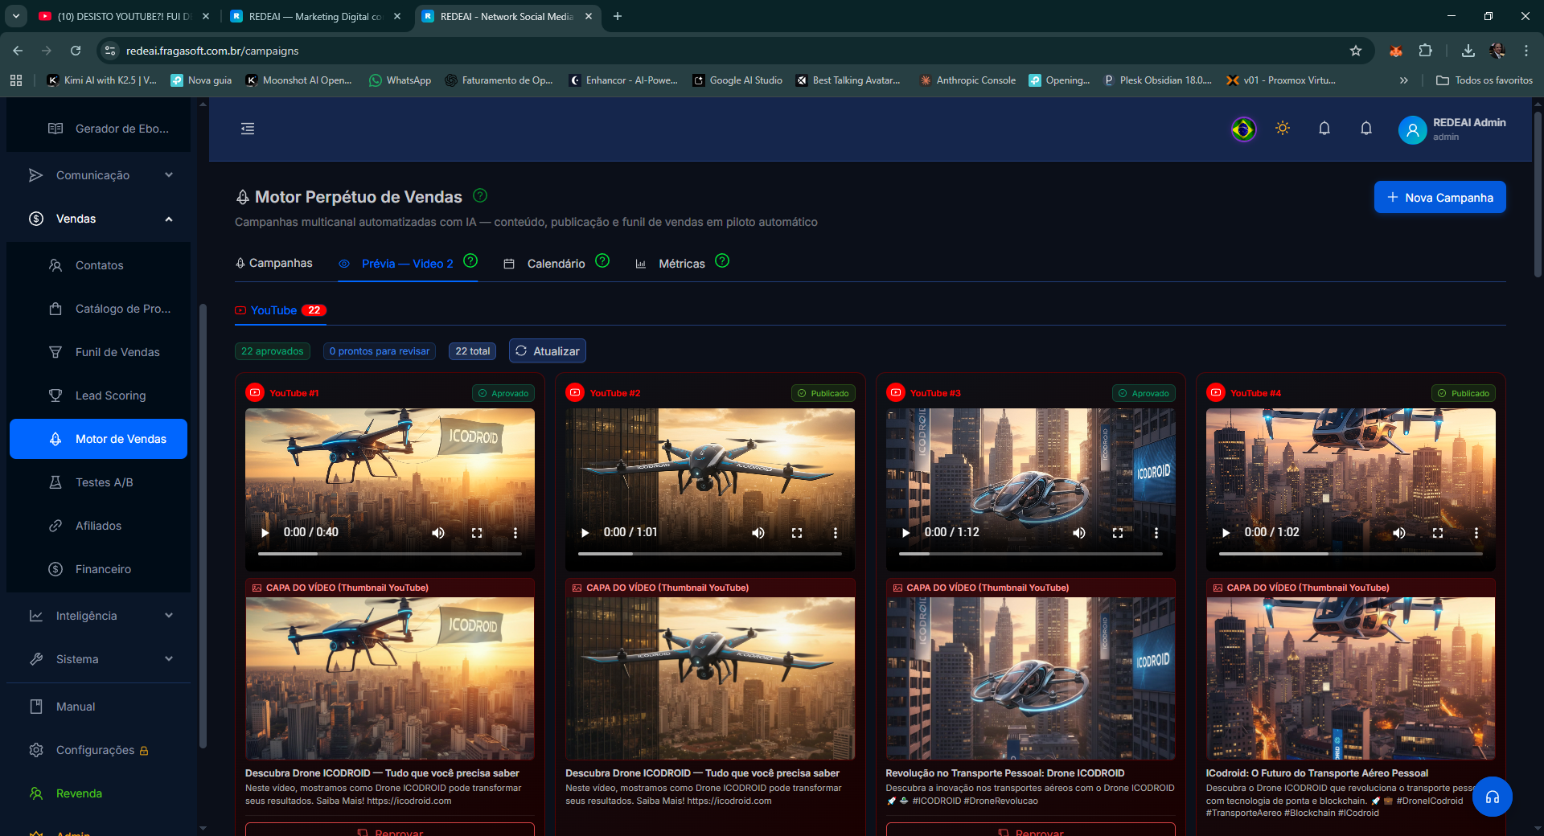Toggle fullscreen on YouTube #4 video

click(x=1438, y=532)
